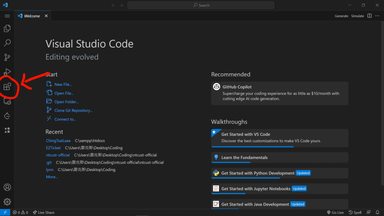Open Get Started with Python Development walkthrough
Image resolution: width=384 pixels, height=216 pixels.
258,173
